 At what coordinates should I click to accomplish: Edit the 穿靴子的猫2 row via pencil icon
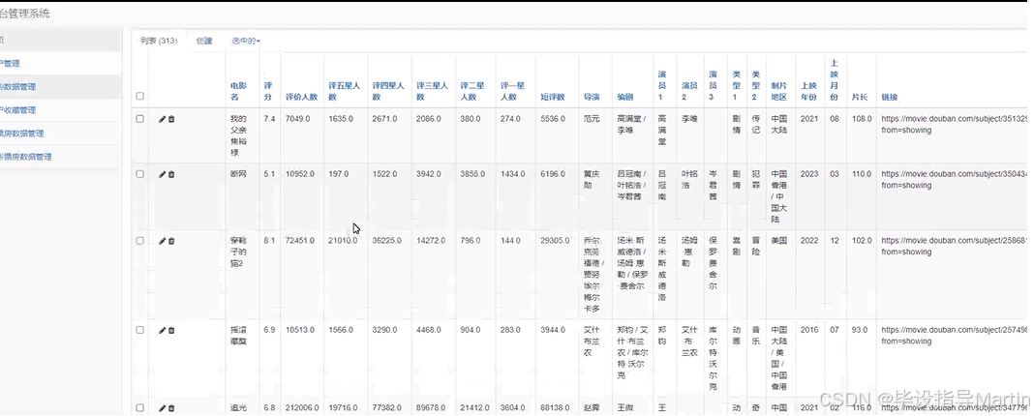pos(163,241)
